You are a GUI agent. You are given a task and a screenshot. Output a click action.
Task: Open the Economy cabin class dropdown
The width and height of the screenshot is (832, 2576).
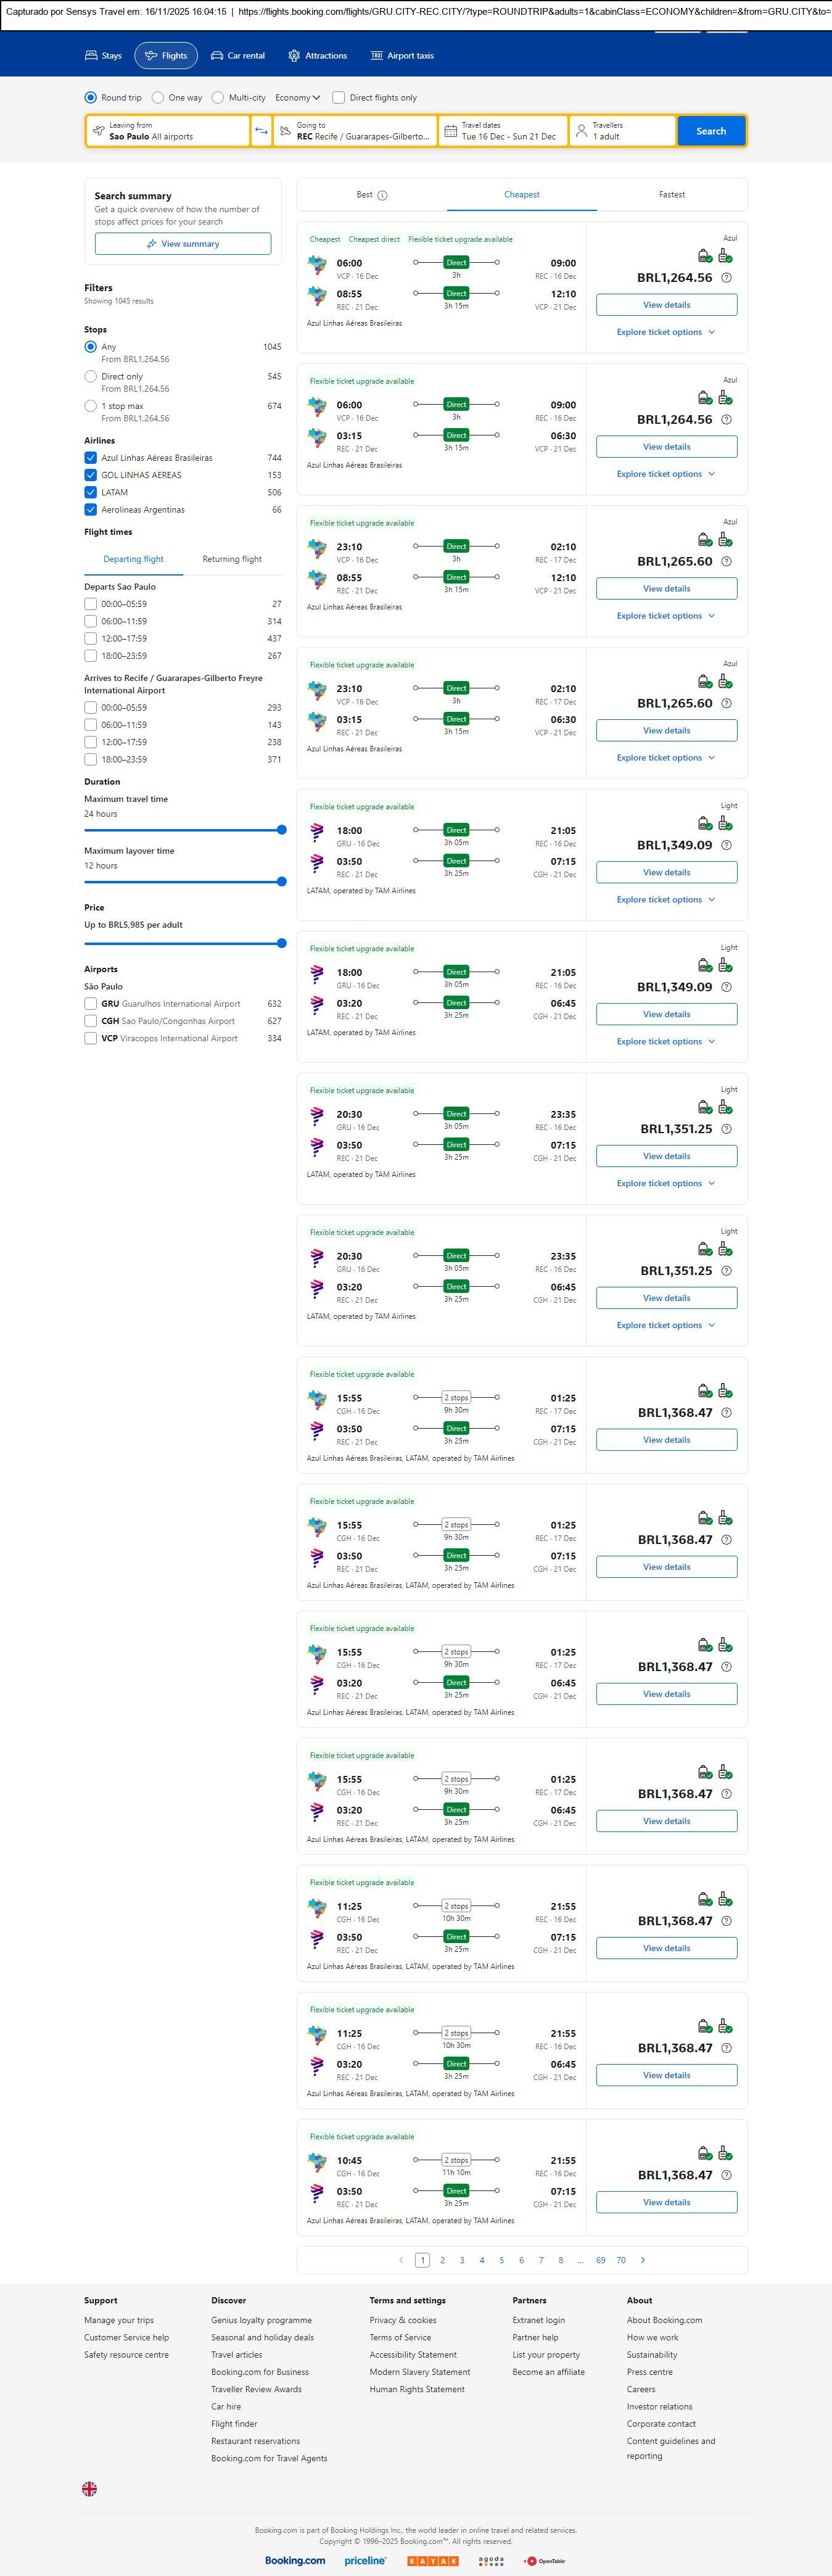point(297,98)
